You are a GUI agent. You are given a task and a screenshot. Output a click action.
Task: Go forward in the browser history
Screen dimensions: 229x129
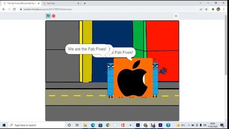coord(9,9)
